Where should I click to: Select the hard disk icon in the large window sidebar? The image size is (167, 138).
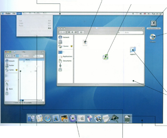(60, 42)
